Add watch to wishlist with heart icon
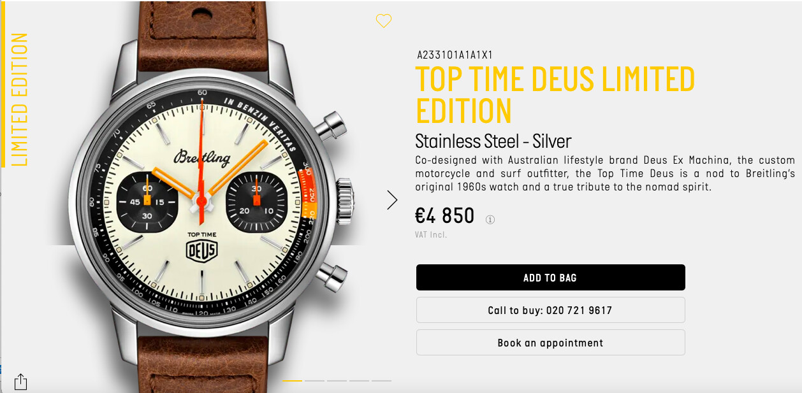Screen dimensions: 802x393 383,21
